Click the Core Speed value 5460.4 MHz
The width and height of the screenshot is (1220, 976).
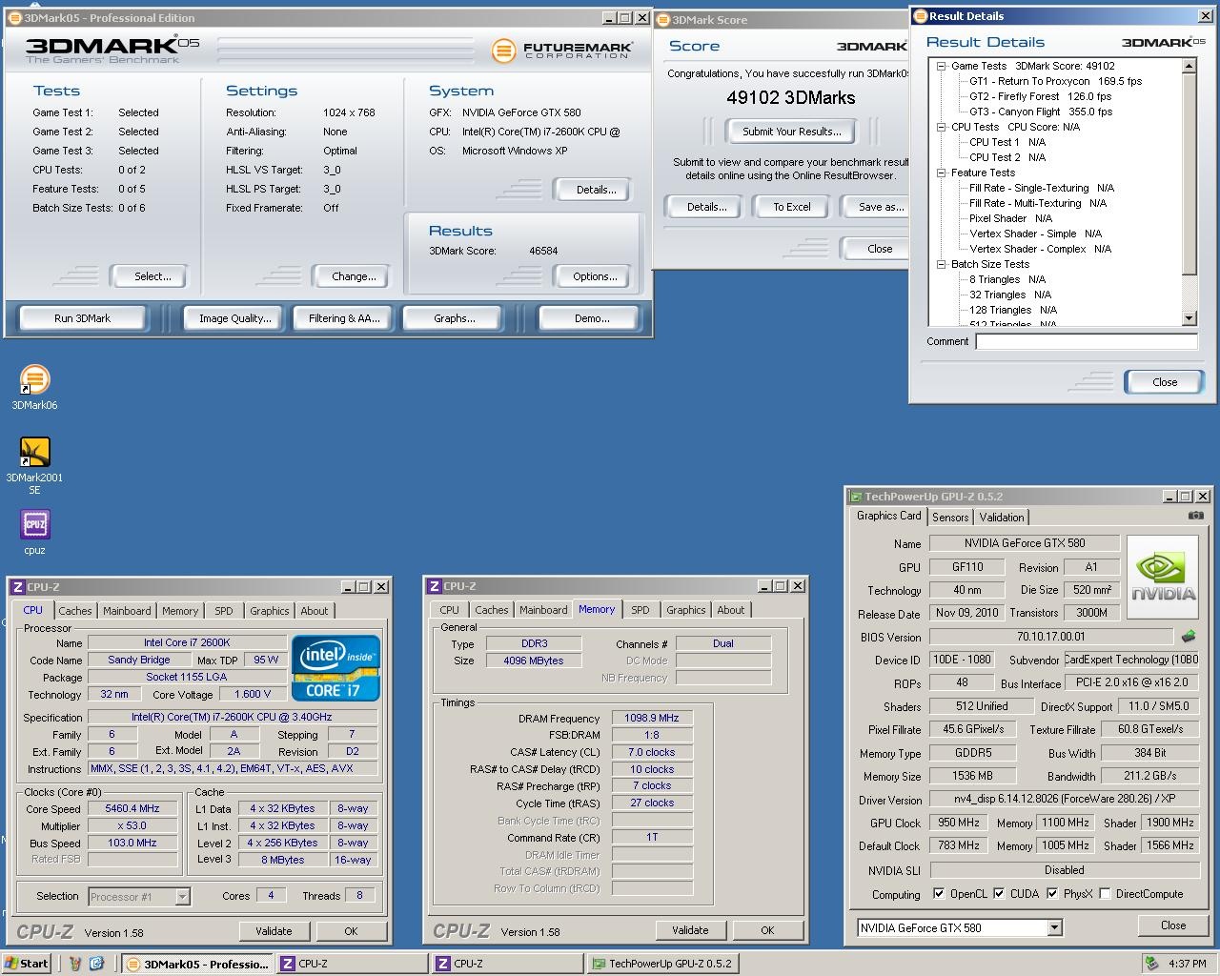click(132, 808)
